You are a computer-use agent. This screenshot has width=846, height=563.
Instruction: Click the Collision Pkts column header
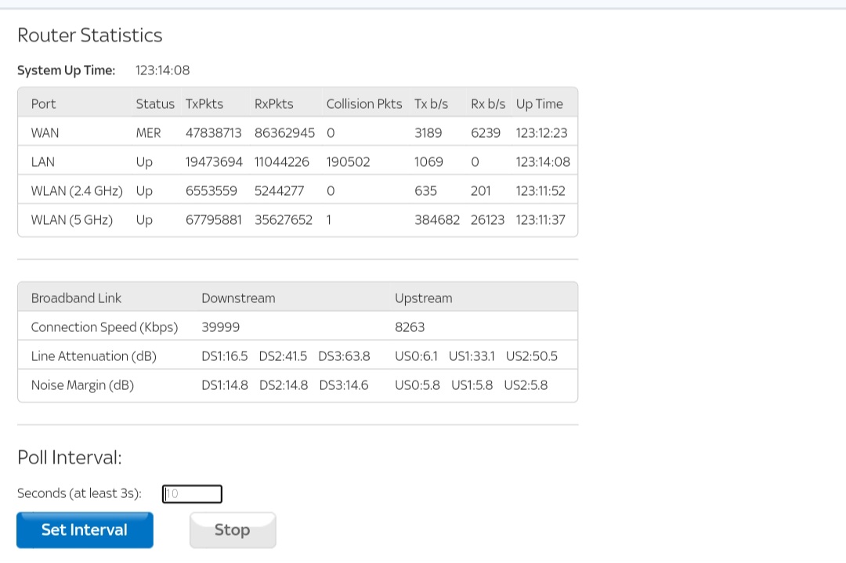pos(364,103)
